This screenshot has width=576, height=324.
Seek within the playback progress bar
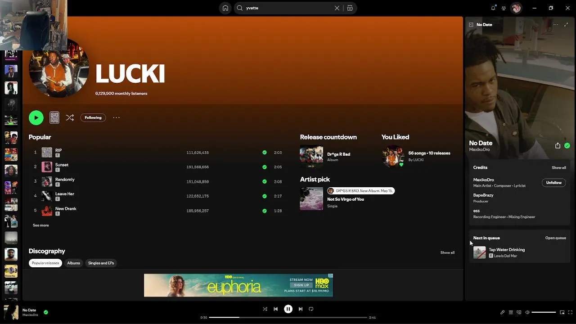[x=288, y=318]
